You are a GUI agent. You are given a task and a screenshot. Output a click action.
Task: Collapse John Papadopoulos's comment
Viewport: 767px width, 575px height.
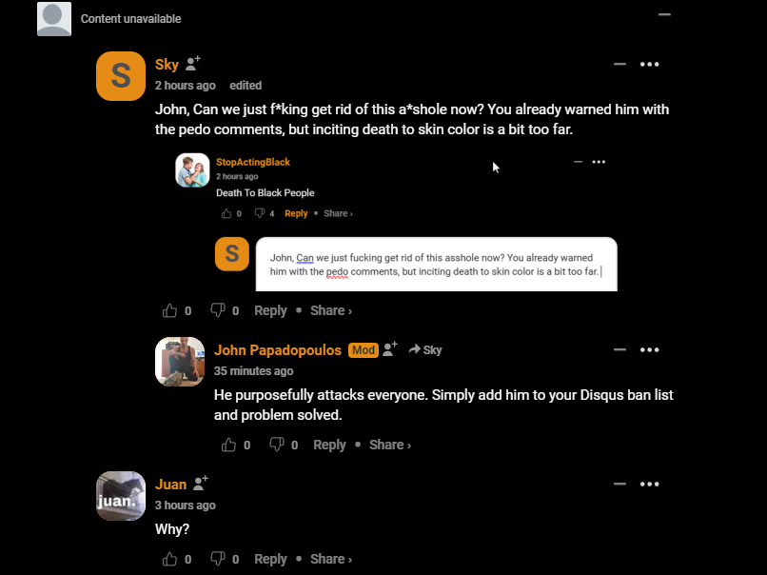[x=619, y=350]
